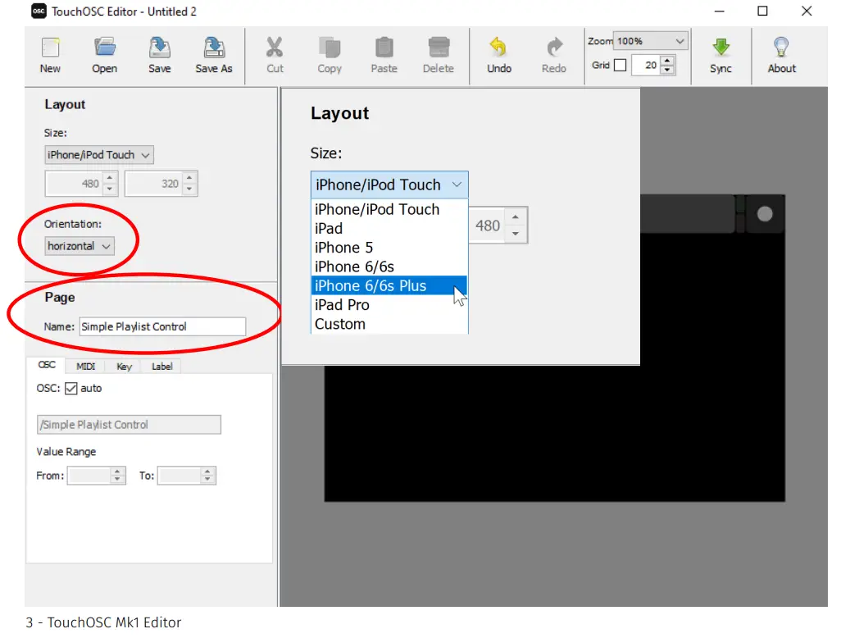
Task: Click the New layout icon
Action: 51,48
